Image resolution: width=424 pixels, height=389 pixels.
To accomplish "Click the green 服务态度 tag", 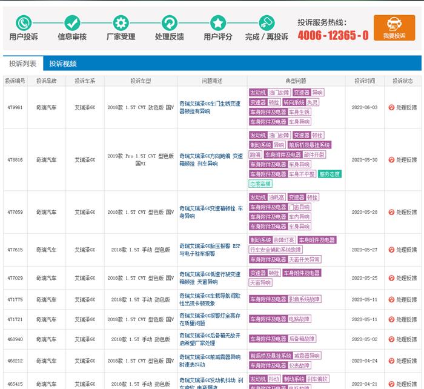I will pyautogui.click(x=330, y=174).
